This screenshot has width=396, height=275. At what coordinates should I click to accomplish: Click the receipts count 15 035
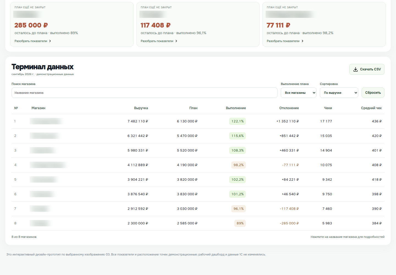click(326, 136)
